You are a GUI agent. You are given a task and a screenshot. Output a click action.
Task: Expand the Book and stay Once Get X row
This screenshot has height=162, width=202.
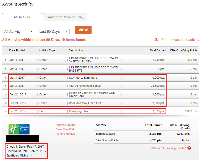[6, 103]
